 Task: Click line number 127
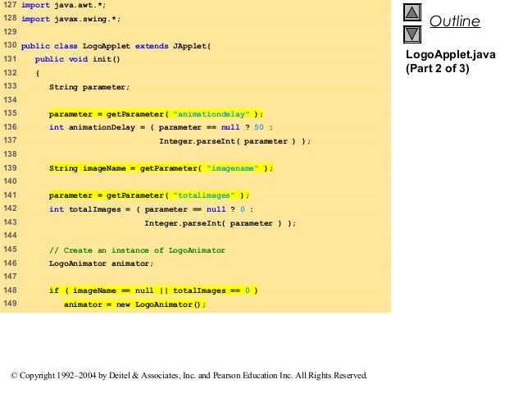pyautogui.click(x=10, y=5)
